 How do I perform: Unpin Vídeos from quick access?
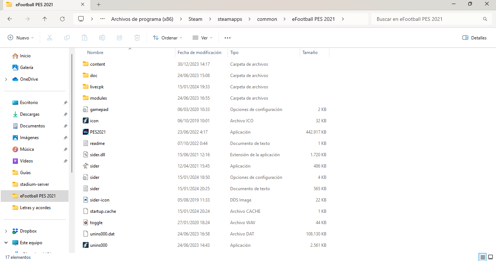point(65,161)
